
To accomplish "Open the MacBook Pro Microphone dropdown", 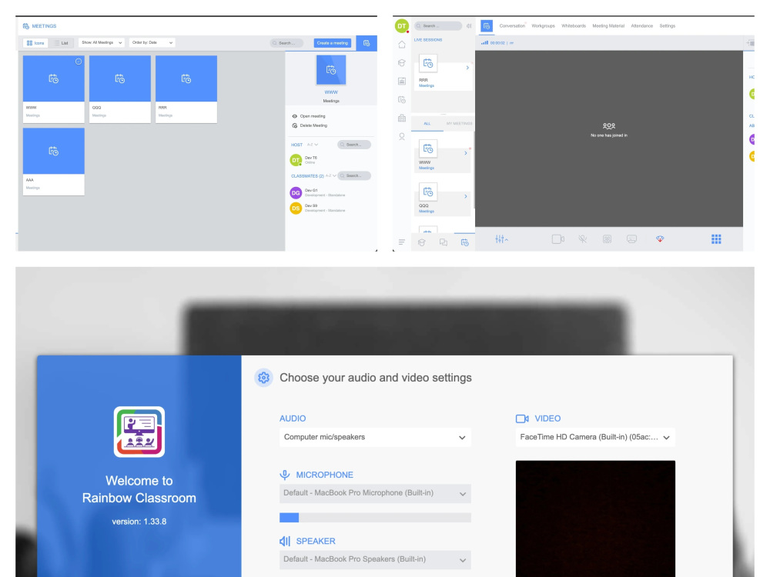I will click(375, 493).
